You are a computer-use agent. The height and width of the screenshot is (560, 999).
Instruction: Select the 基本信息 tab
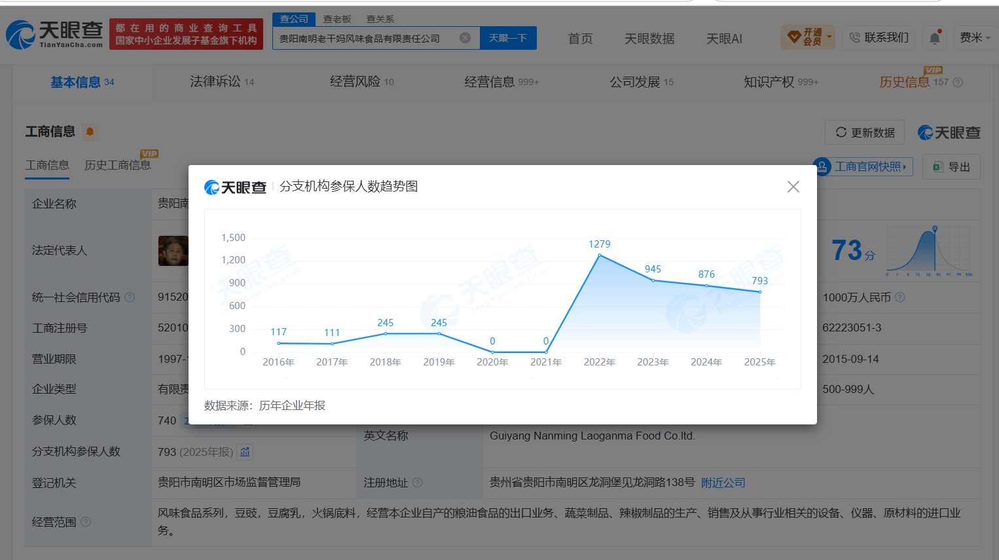point(82,82)
